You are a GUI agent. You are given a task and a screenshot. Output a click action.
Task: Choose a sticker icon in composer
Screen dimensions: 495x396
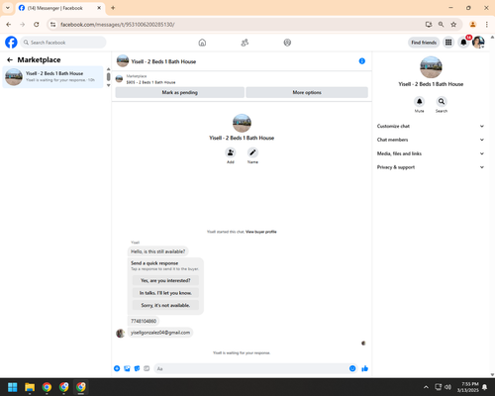(x=137, y=368)
